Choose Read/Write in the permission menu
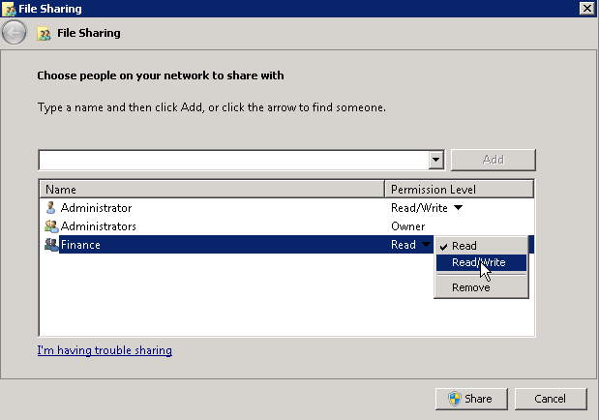 [481, 262]
